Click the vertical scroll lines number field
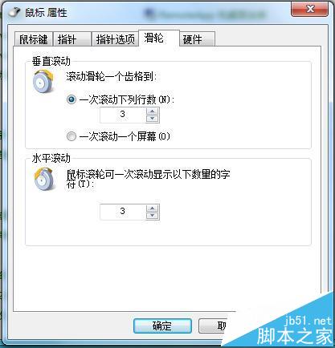 click(x=123, y=115)
